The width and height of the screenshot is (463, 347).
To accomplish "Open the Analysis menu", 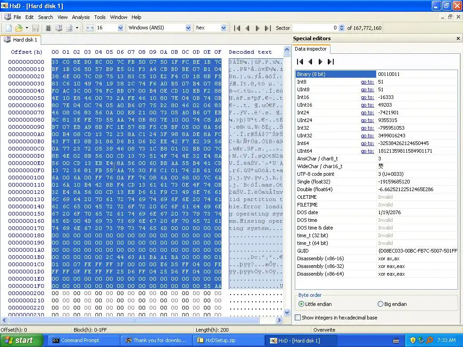I will (x=80, y=17).
